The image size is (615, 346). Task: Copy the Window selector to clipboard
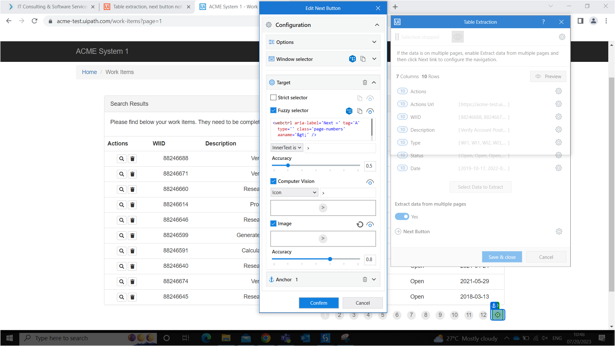(x=363, y=59)
